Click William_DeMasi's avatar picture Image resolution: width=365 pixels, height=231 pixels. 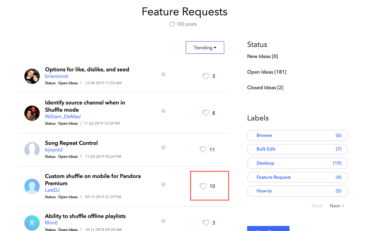[x=32, y=113]
